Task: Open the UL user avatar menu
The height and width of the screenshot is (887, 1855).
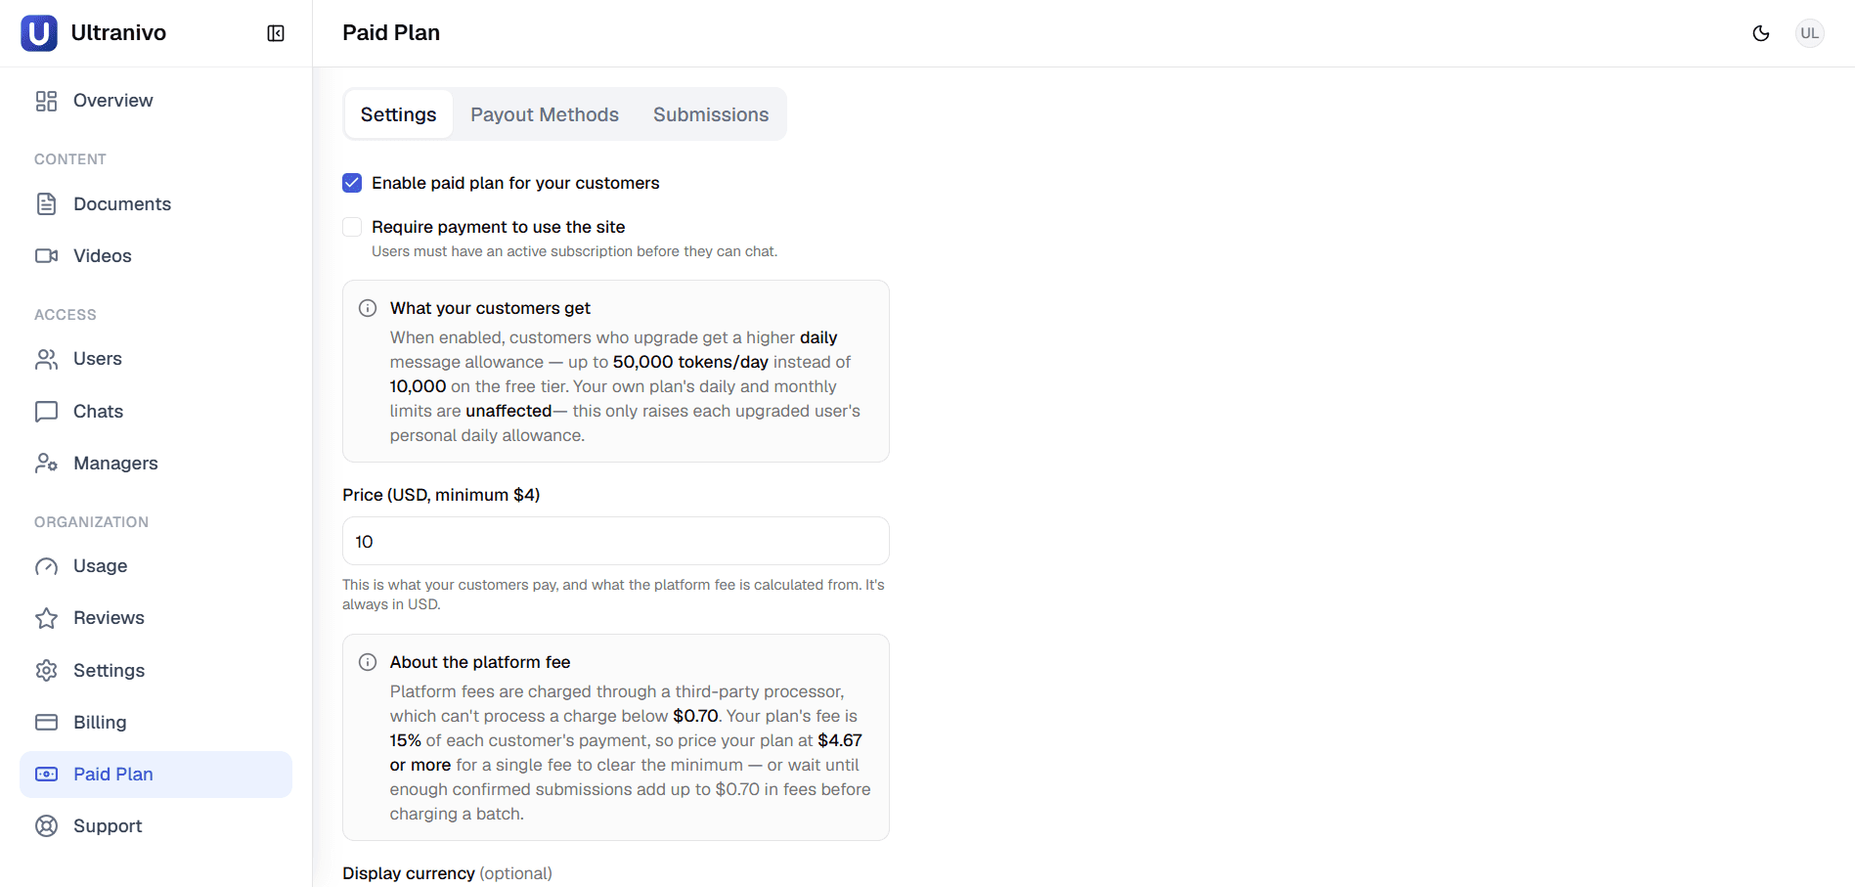Action: [x=1810, y=33]
